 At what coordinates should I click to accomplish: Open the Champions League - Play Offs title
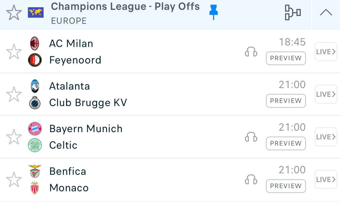coord(125,7)
